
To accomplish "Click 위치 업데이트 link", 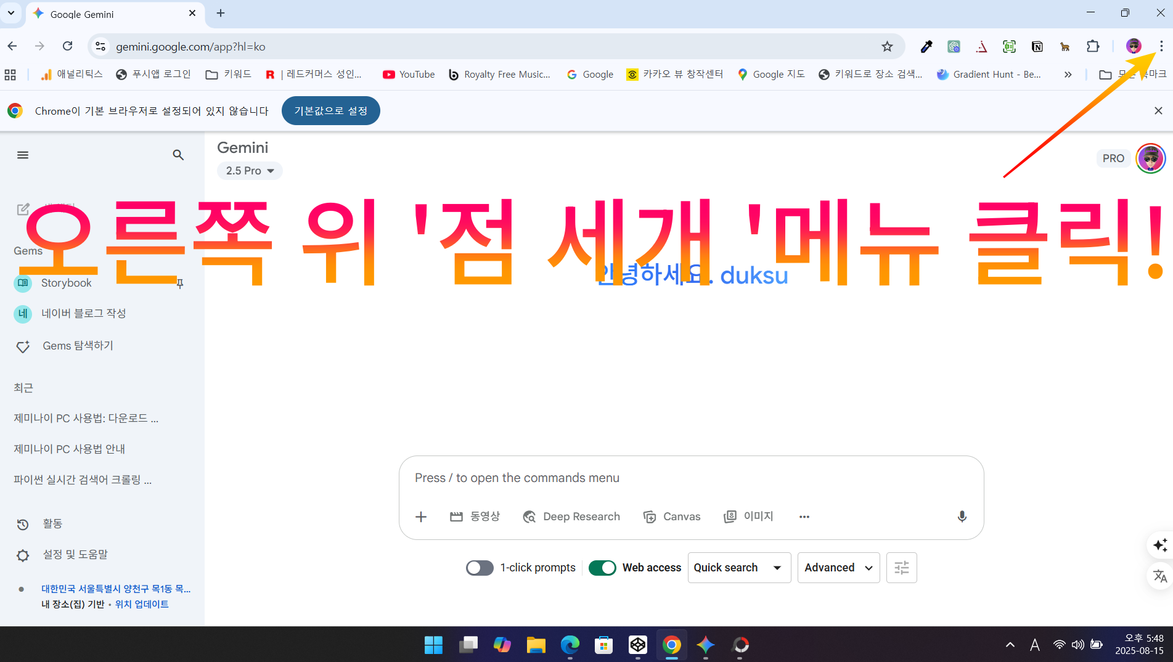I will point(142,604).
